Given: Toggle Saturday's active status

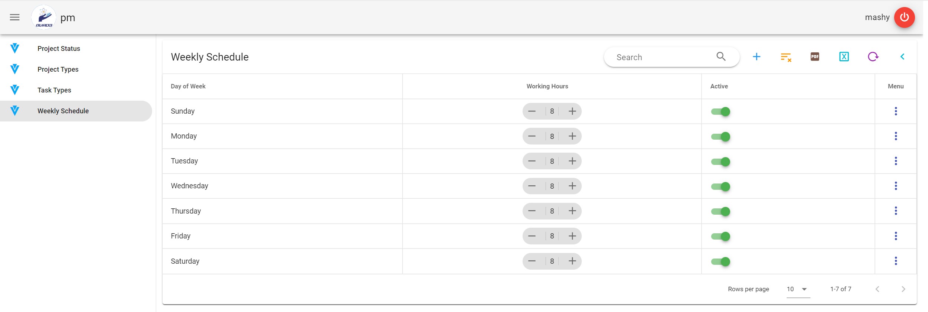Looking at the screenshot, I should pos(720,261).
